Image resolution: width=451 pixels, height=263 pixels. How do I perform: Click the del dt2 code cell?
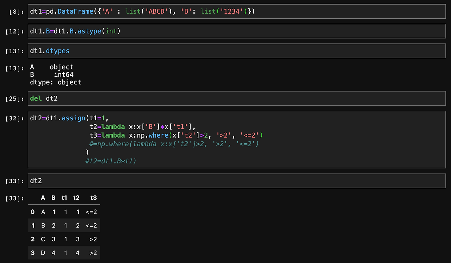[237, 98]
